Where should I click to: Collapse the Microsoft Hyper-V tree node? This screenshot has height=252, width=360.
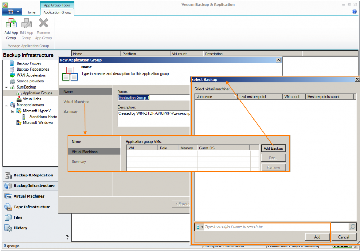[x=13, y=111]
